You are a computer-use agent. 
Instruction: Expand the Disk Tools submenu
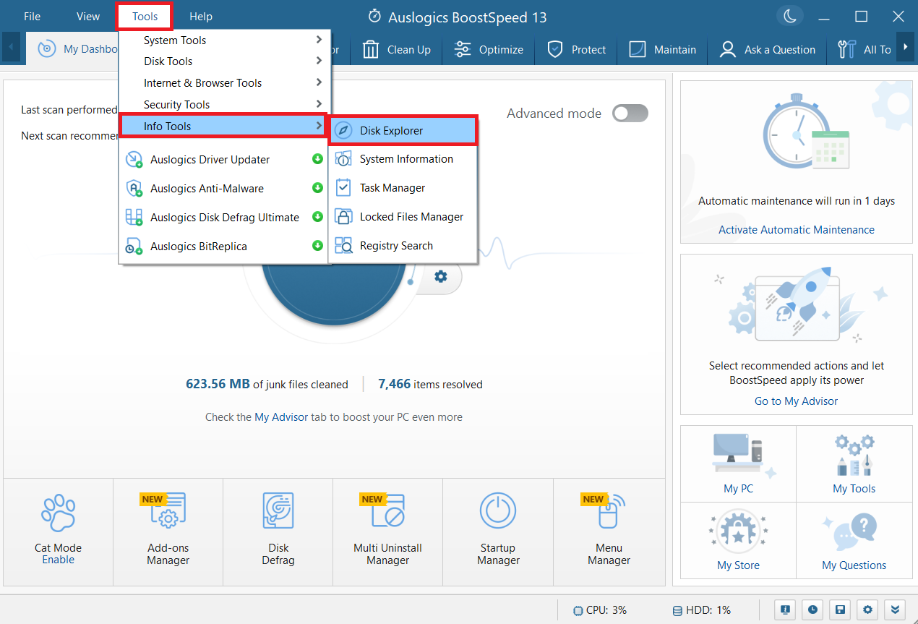point(225,61)
